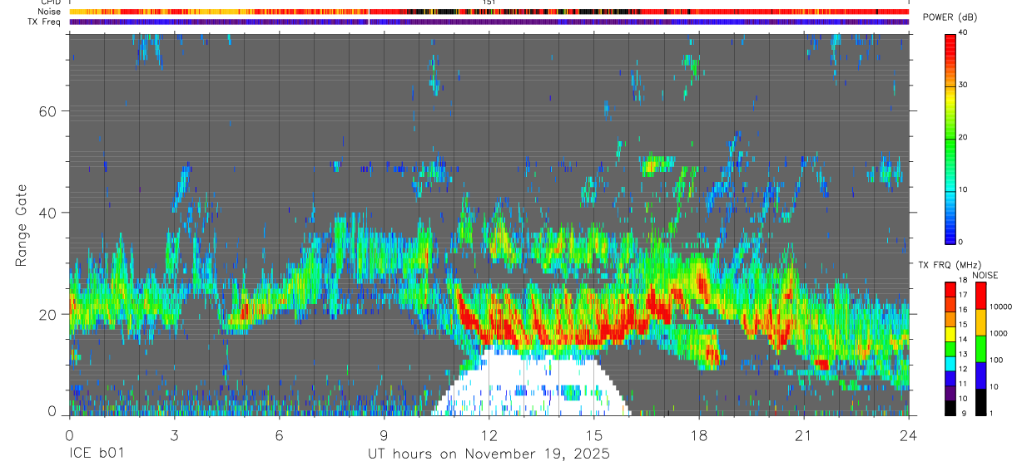Click the NOISE legend tick label 1
The height and width of the screenshot is (471, 1022).
pyautogui.click(x=990, y=413)
